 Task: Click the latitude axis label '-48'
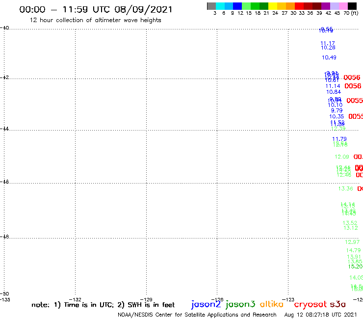point(4,237)
